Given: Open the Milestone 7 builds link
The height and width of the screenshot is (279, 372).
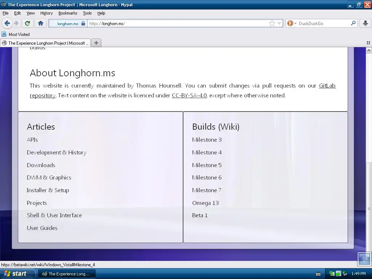Looking at the screenshot, I should tap(207, 190).
